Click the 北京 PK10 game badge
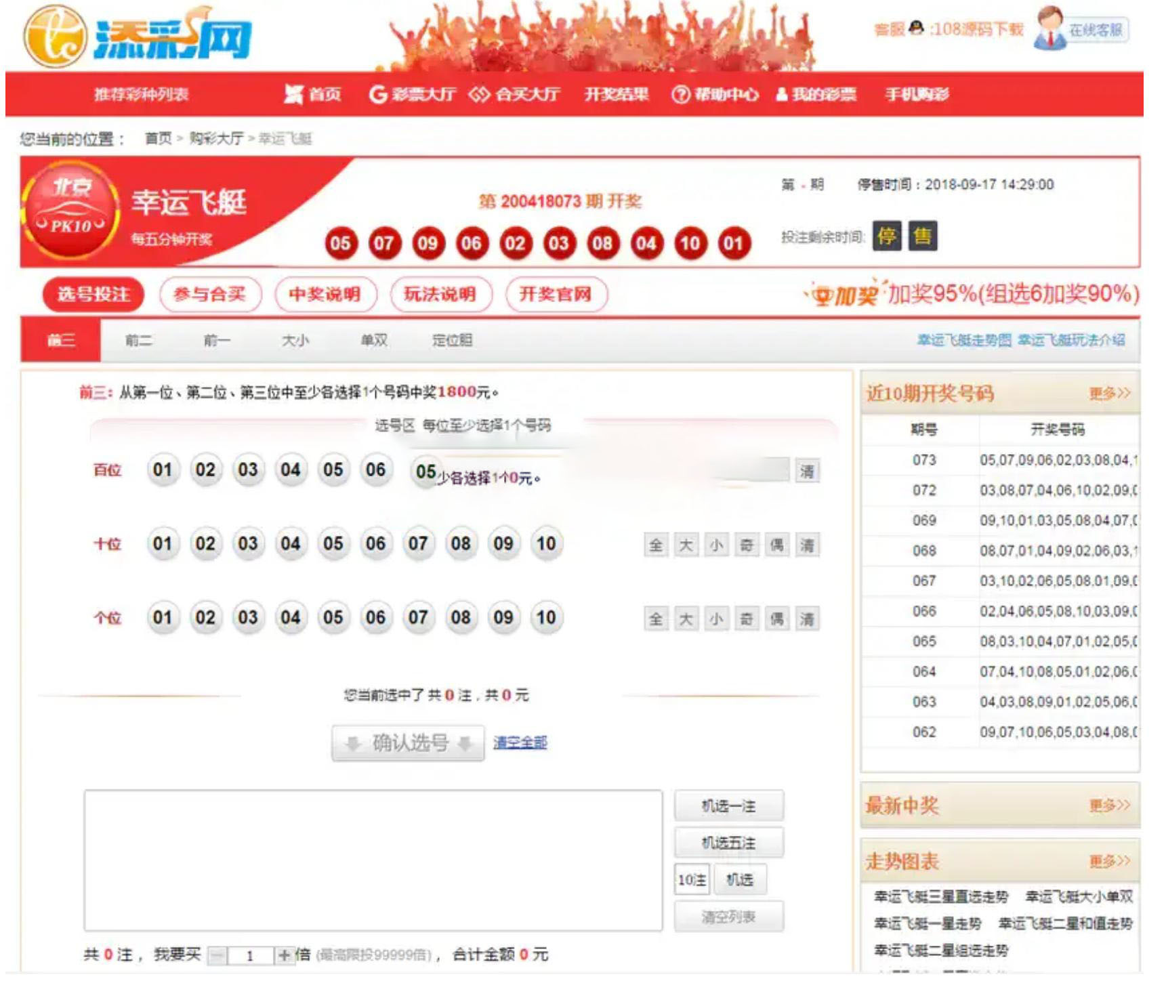1166x1006 pixels. pos(71,211)
